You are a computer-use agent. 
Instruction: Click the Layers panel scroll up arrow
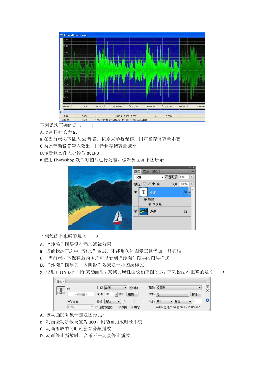tap(193, 190)
